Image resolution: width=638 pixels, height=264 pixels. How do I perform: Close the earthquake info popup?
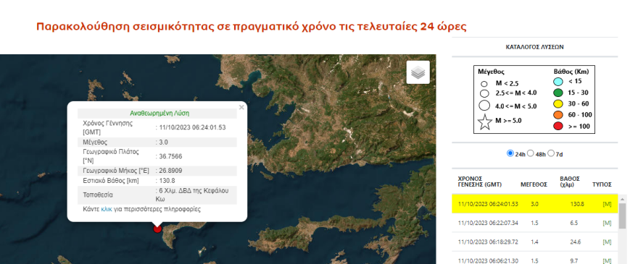[241, 107]
